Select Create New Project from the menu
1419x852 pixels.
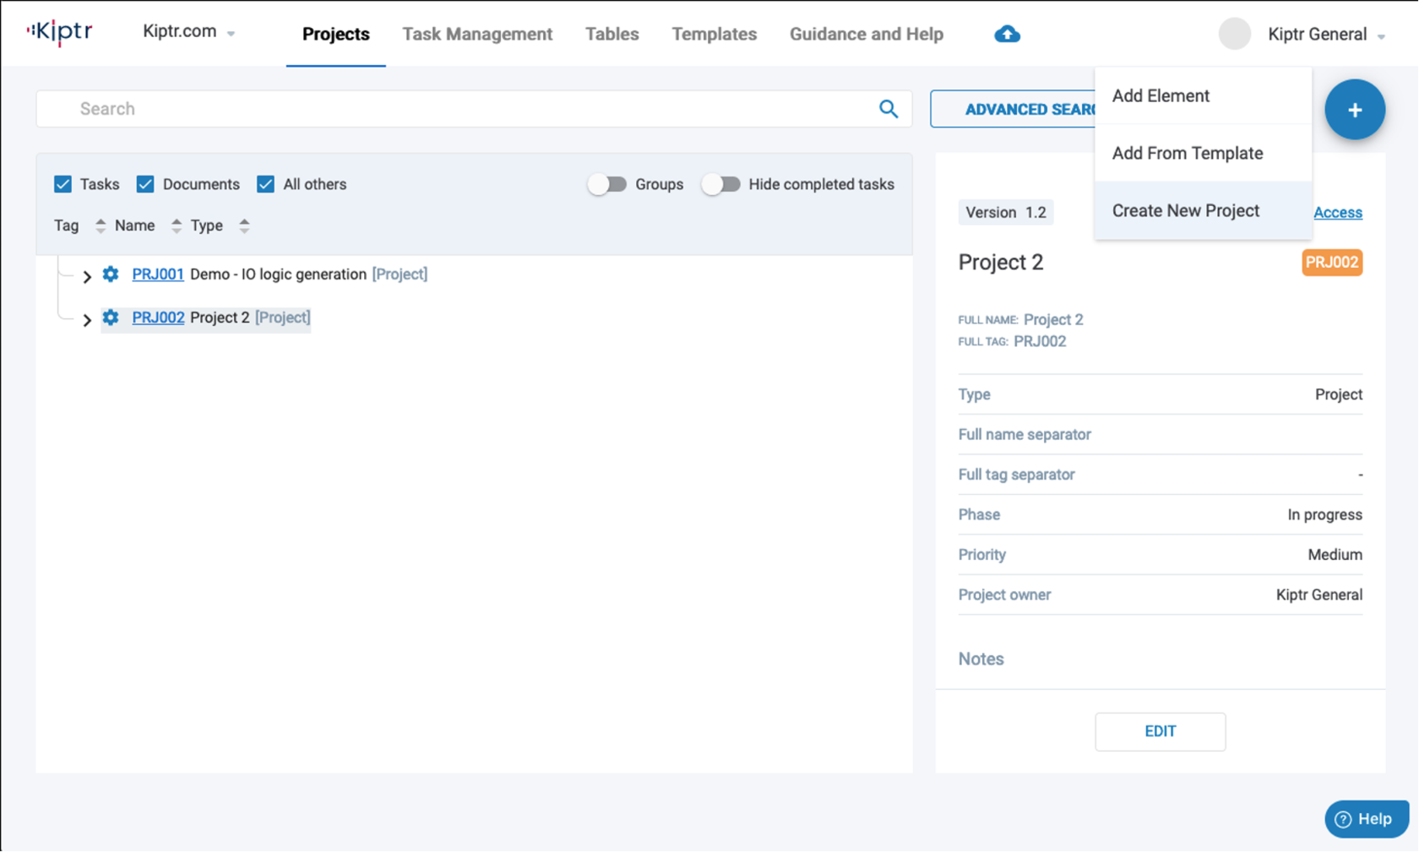pos(1185,210)
